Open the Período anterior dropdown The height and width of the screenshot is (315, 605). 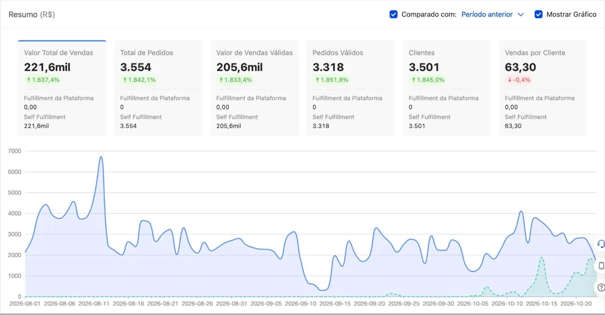492,14
